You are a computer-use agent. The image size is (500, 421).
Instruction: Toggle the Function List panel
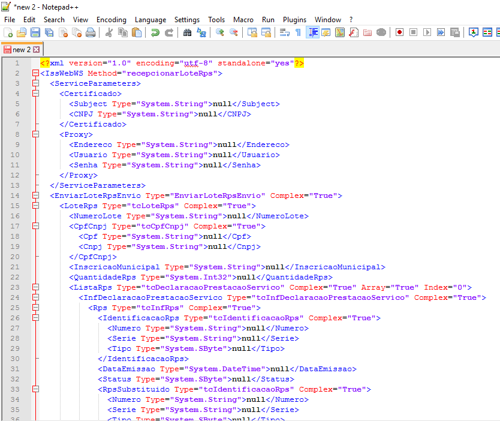[x=354, y=32]
